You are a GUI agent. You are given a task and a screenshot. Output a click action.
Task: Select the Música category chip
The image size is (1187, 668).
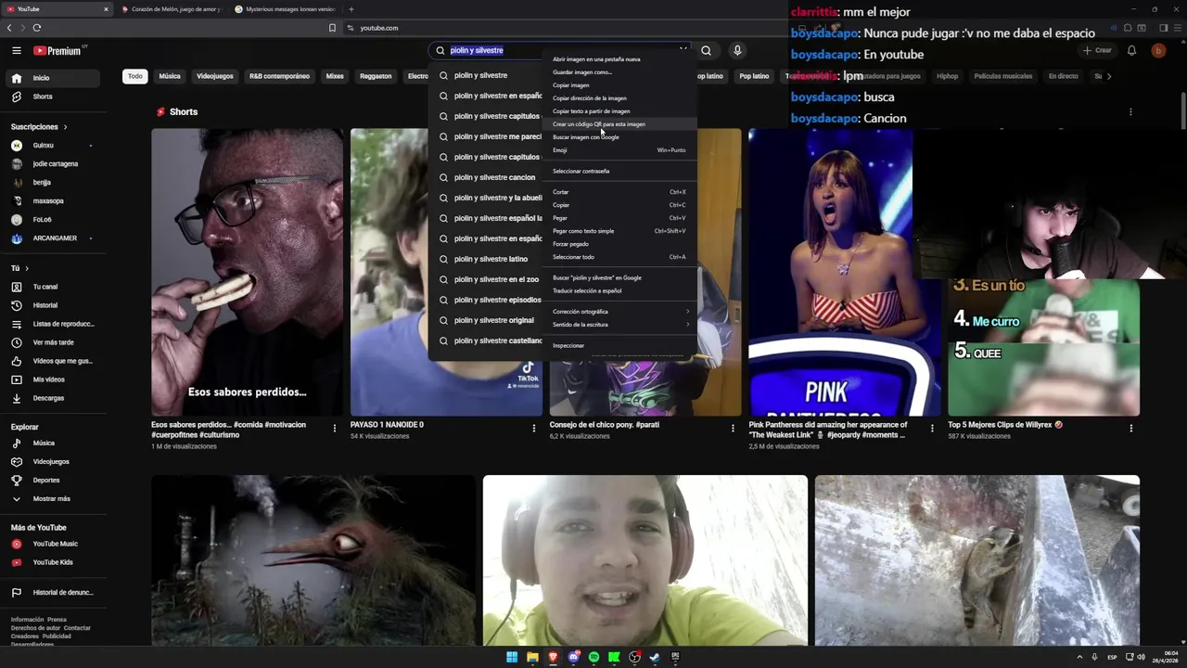pos(170,76)
